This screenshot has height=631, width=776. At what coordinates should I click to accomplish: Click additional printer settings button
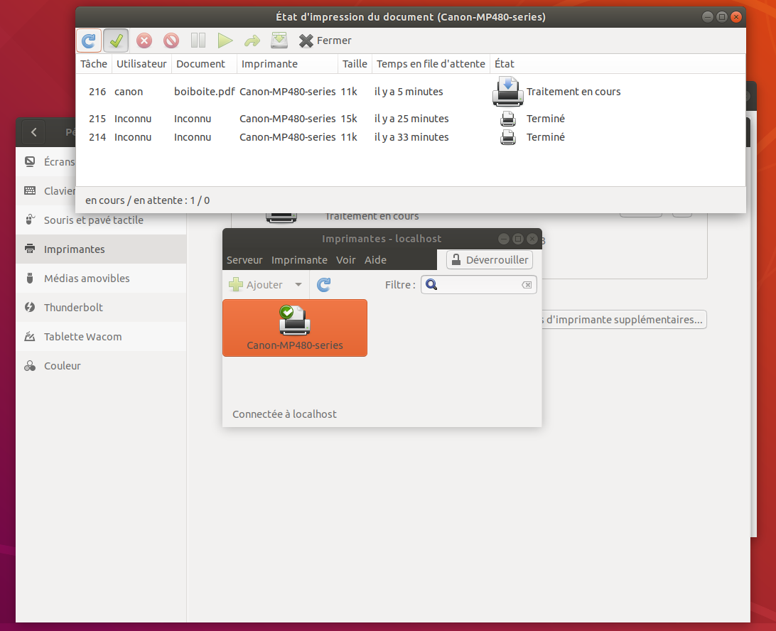[x=625, y=320]
